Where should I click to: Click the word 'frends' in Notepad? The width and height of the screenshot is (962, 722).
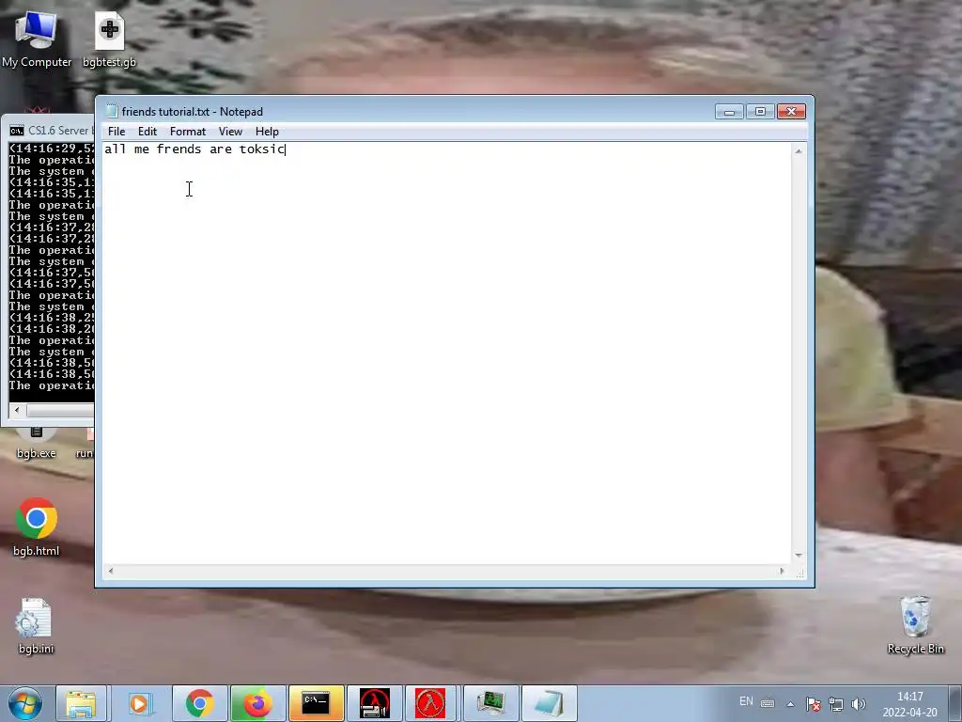[178, 149]
